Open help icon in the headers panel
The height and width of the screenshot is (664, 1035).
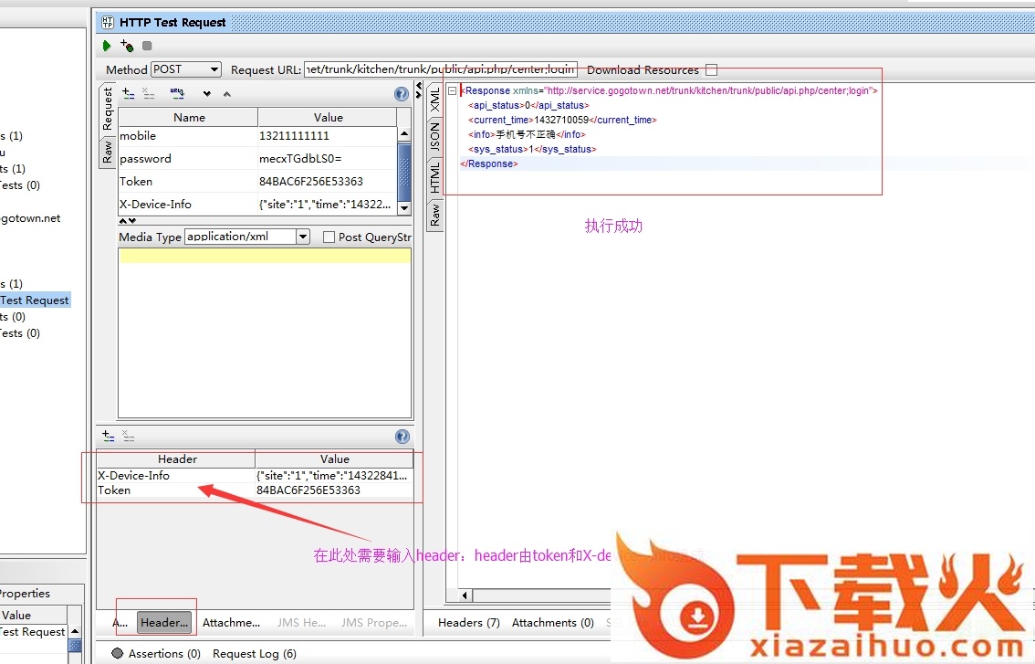(401, 437)
